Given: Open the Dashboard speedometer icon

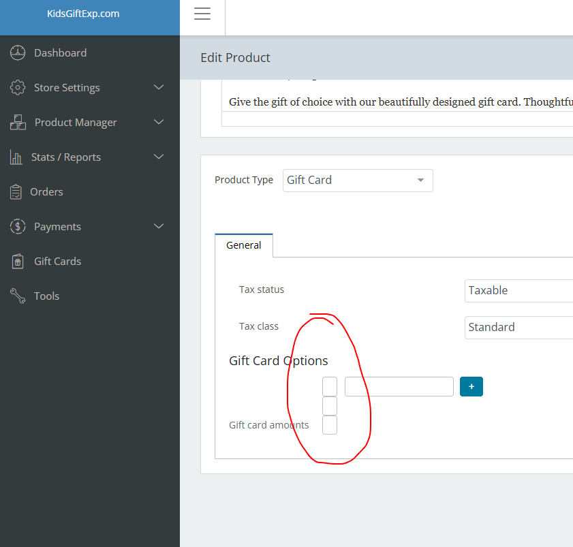Looking at the screenshot, I should 18,52.
